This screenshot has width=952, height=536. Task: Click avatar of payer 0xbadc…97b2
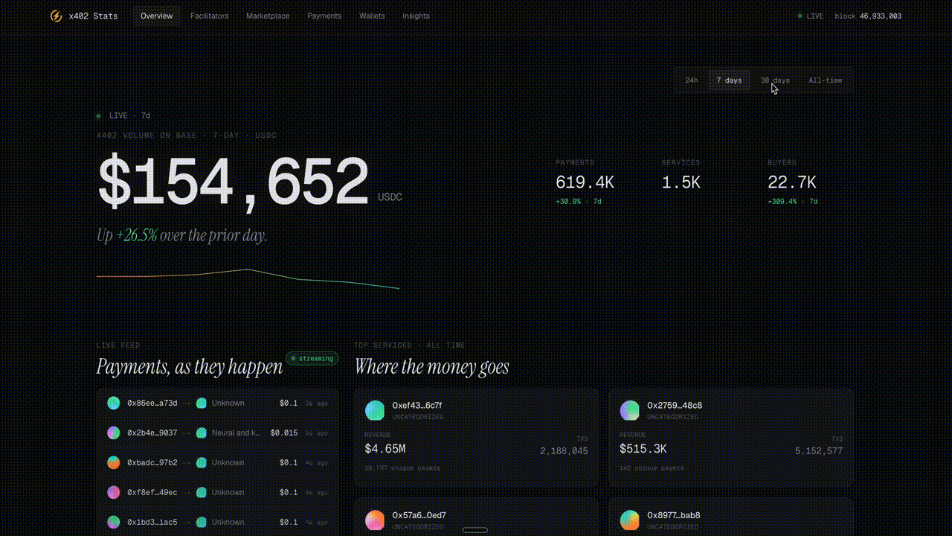[x=113, y=462]
